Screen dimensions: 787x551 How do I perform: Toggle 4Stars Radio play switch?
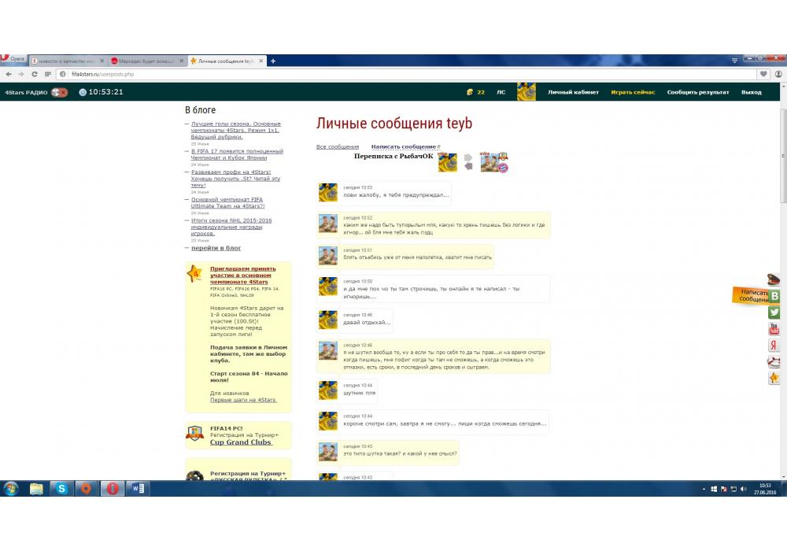click(x=59, y=92)
